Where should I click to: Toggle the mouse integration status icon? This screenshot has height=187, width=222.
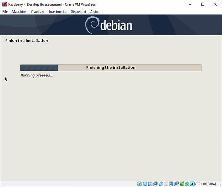(187, 184)
